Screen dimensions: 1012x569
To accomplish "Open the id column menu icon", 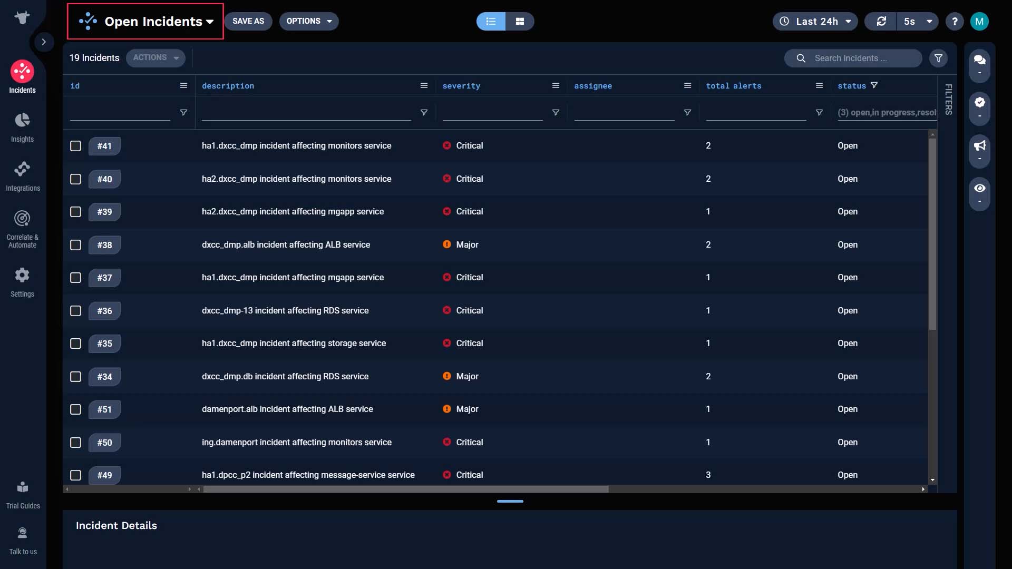I will (x=183, y=85).
